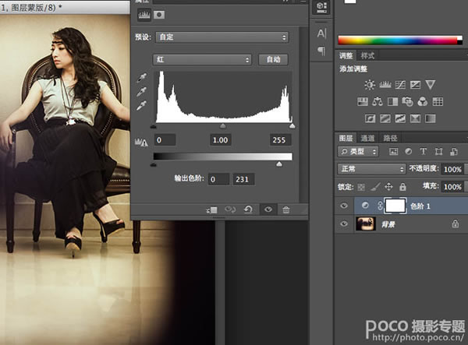Switch to the 样式 tab
The image size is (468, 345).
point(367,55)
